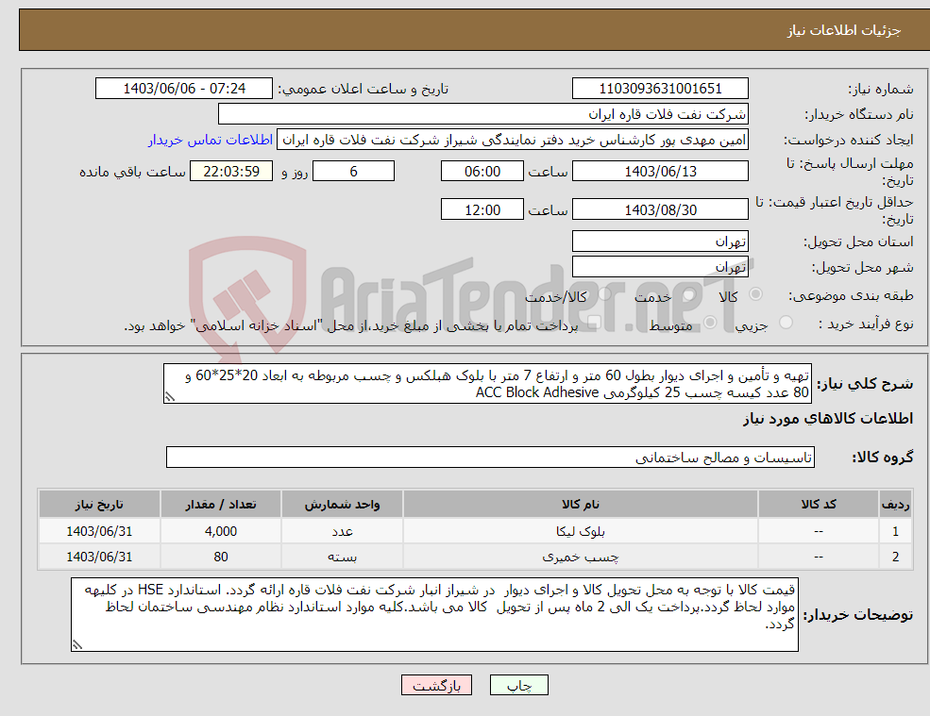Screen dimensions: 930x716
Task: Click the delivery city field تهران
Action: point(660,267)
